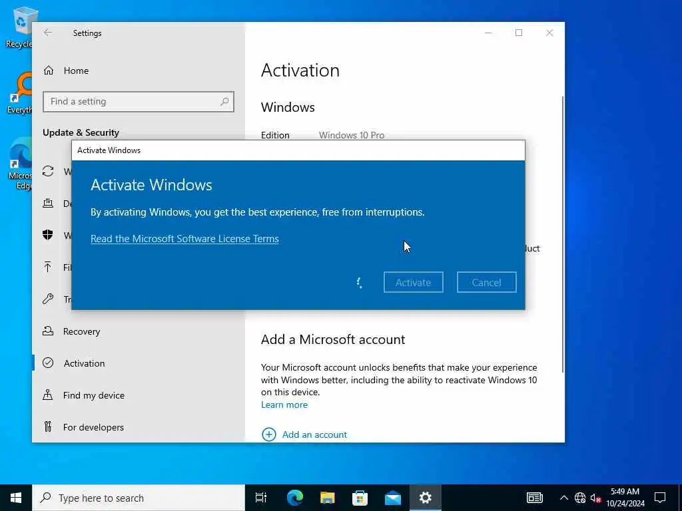Click the Find my device person icon
The height and width of the screenshot is (511, 682).
[x=48, y=395]
